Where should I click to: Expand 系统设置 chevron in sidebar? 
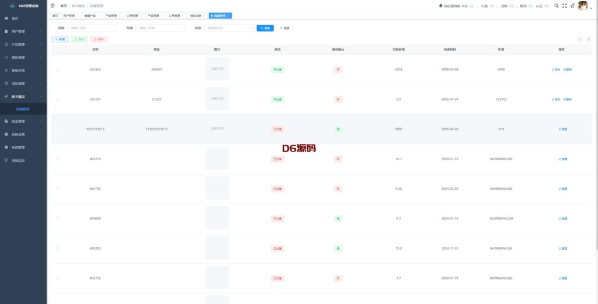[40, 135]
